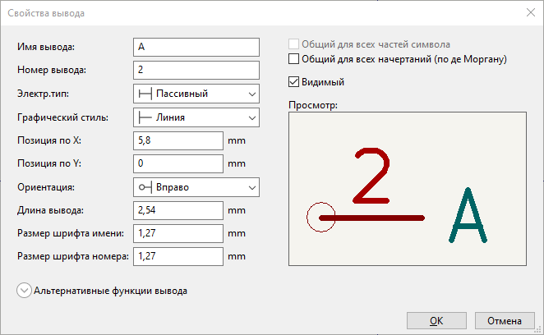Click the teal letter A in preview
This screenshot has width=544, height=335.
tap(468, 218)
